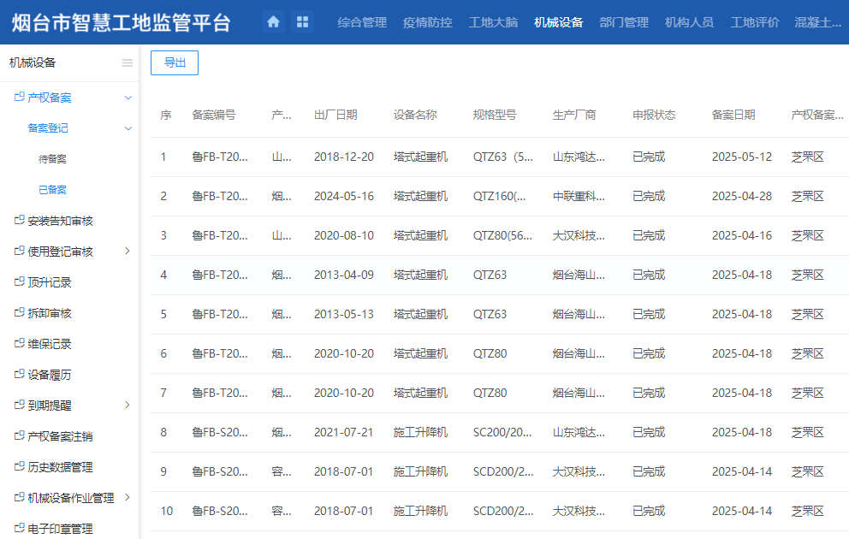
Task: Click the 电子印章管理 sidebar icon
Action: (20, 529)
